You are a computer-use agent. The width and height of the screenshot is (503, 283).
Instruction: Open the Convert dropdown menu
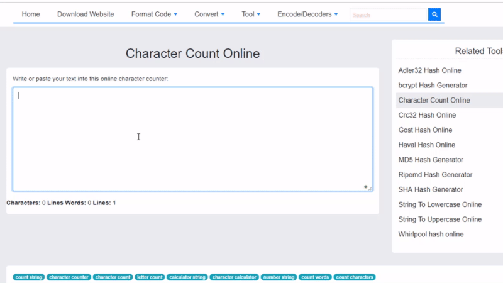coord(209,14)
